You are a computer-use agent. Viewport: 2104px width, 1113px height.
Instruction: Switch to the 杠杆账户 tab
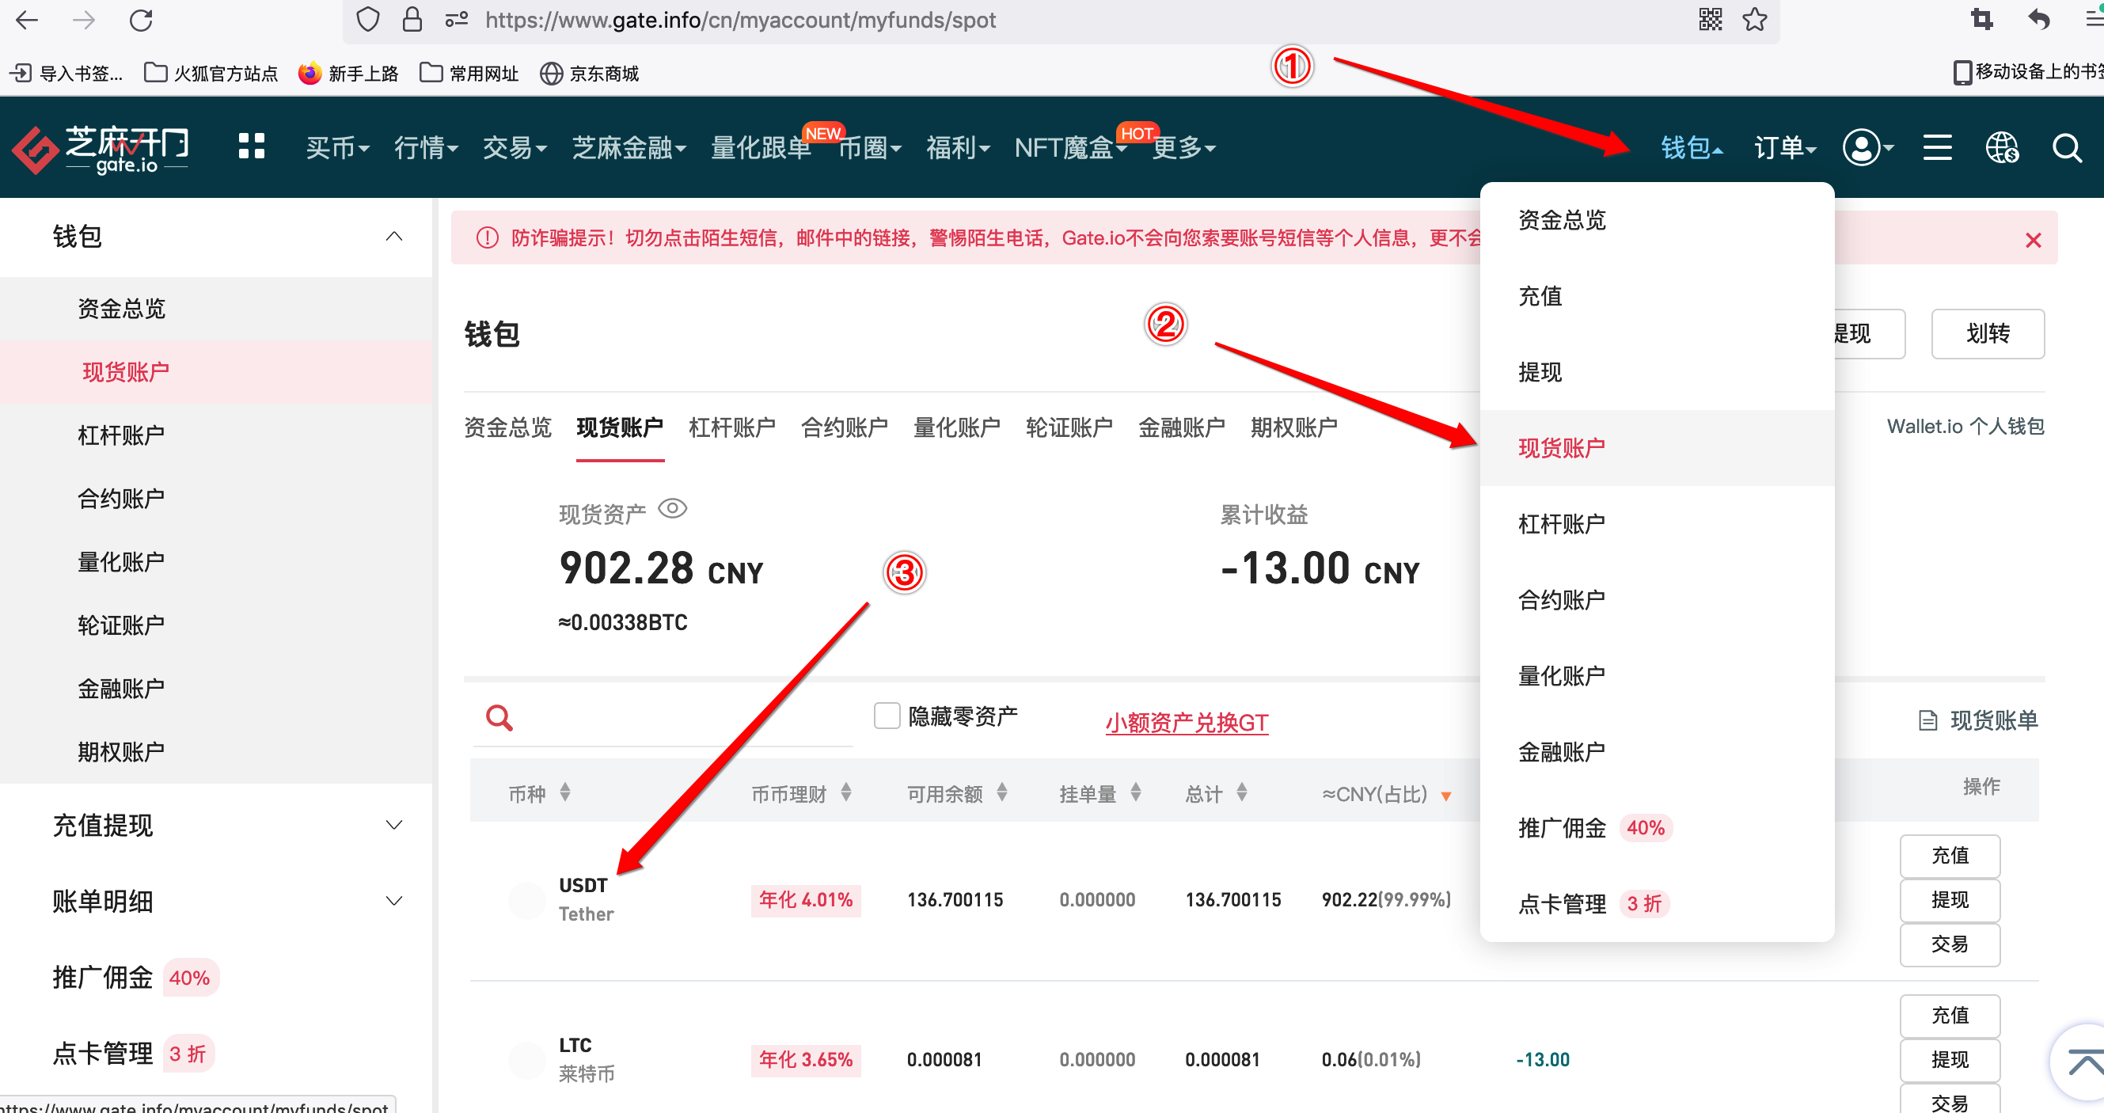click(732, 427)
